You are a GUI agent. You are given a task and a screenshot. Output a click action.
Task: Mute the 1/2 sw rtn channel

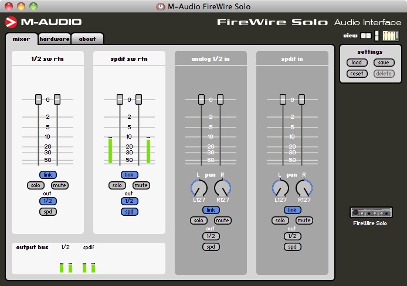click(60, 185)
